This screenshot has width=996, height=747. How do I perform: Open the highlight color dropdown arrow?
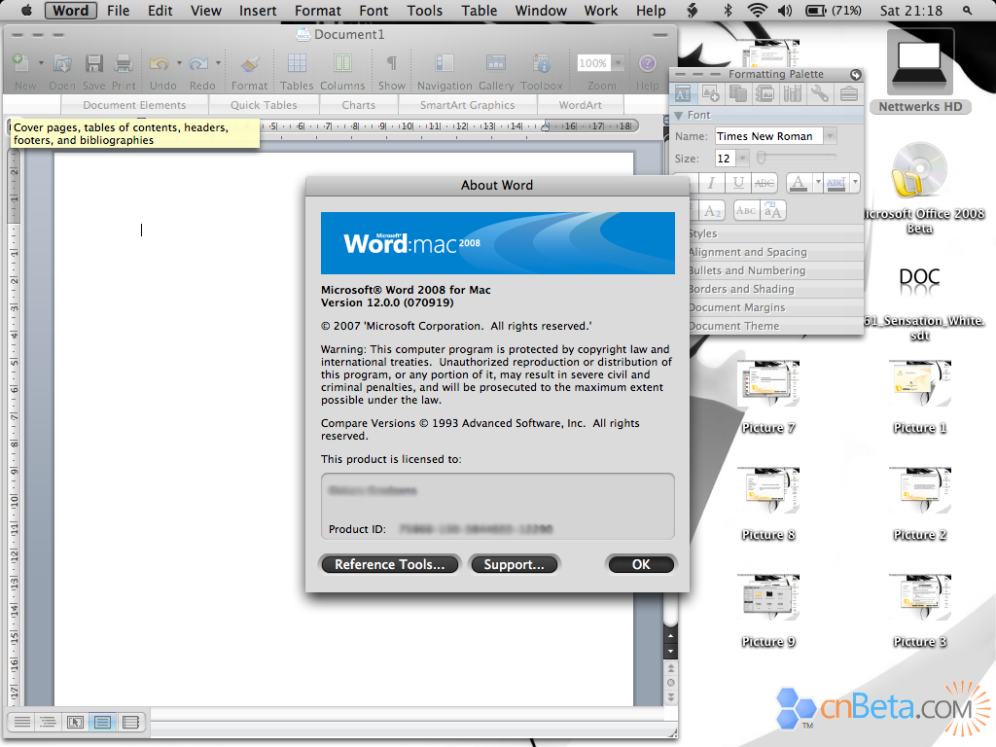[855, 183]
